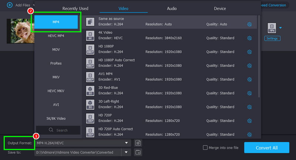Open gear for HD 720P Auto Correct
The width and height of the screenshot is (296, 160).
(x=249, y=135)
